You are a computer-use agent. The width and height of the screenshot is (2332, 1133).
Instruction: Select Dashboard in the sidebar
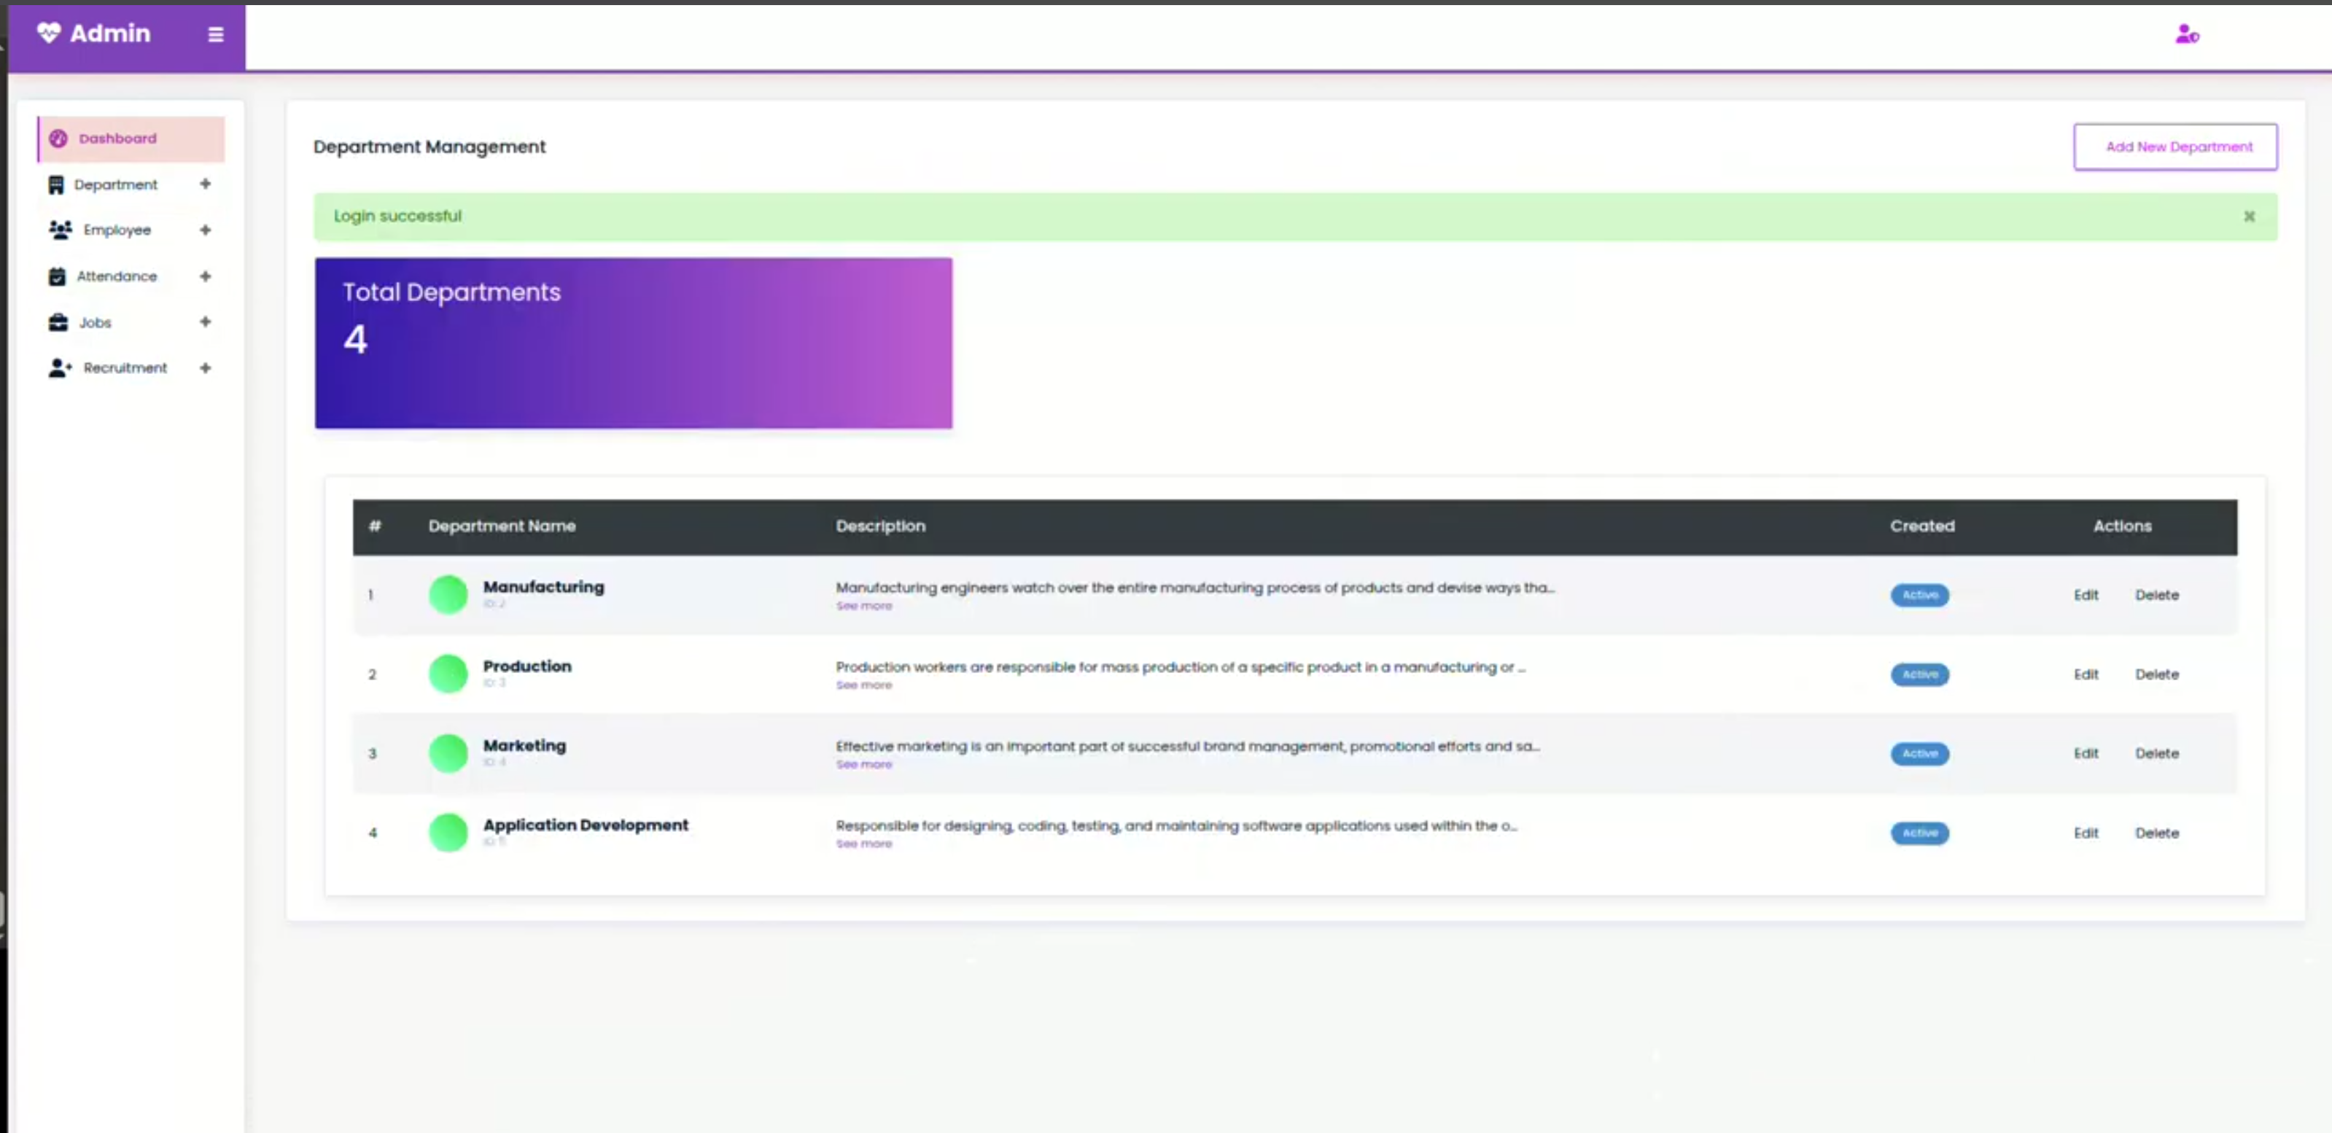[x=131, y=139]
